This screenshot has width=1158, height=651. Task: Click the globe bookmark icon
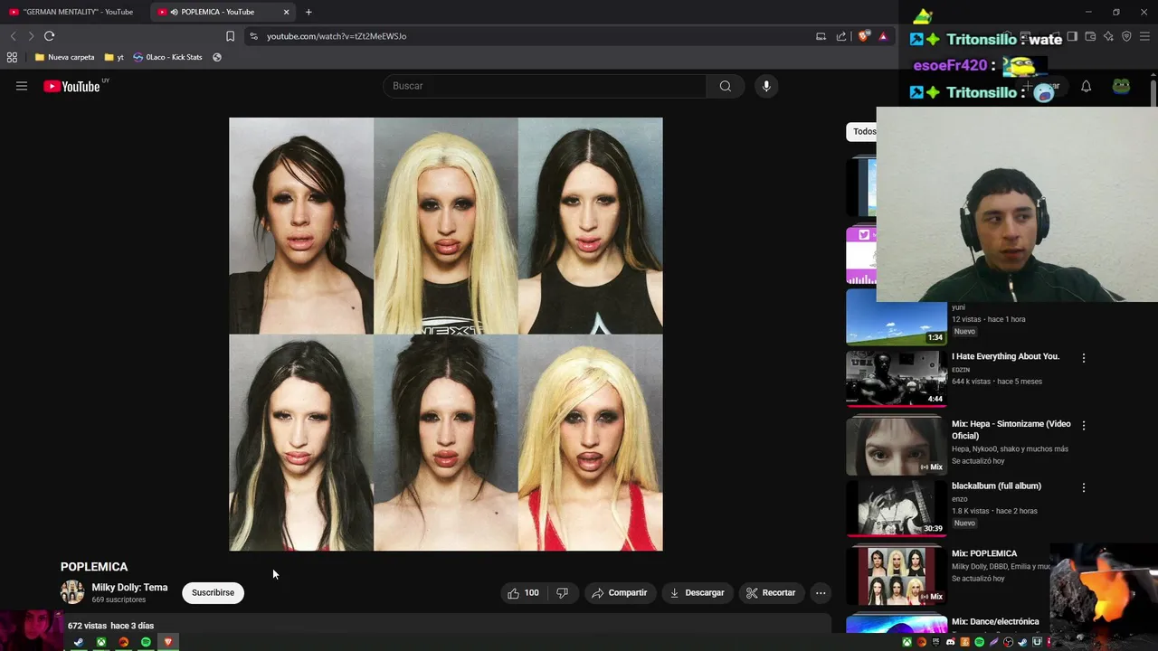217,57
